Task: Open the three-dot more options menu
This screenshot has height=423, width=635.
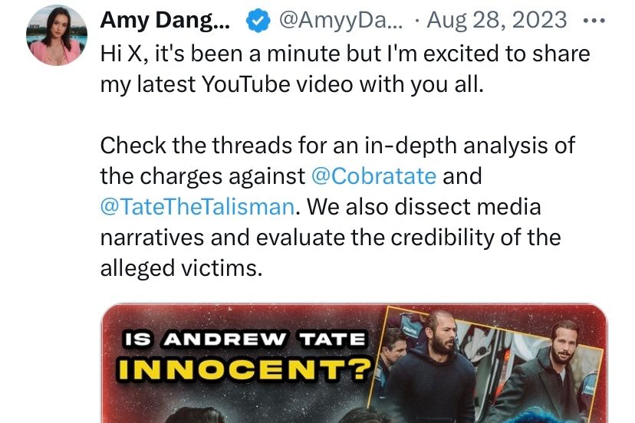Action: [x=594, y=20]
